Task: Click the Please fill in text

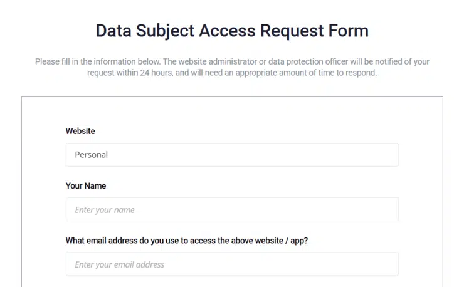Action: (54, 62)
